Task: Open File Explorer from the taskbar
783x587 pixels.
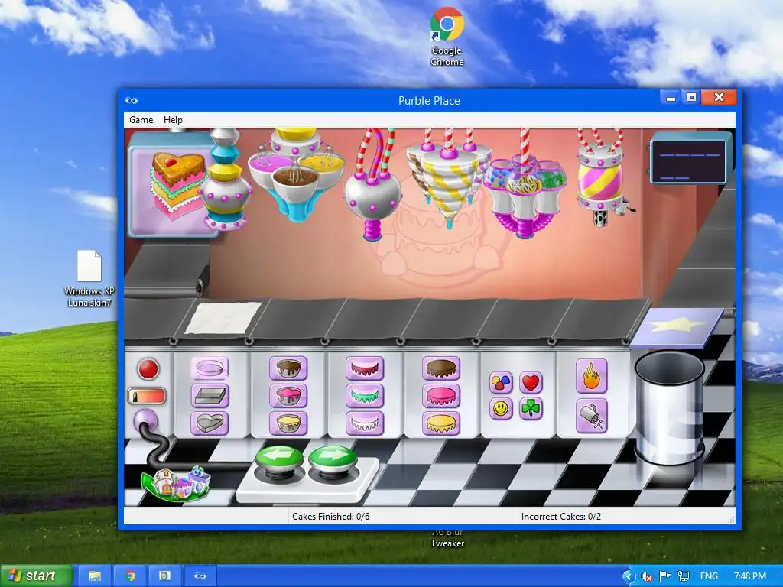Action: click(95, 576)
